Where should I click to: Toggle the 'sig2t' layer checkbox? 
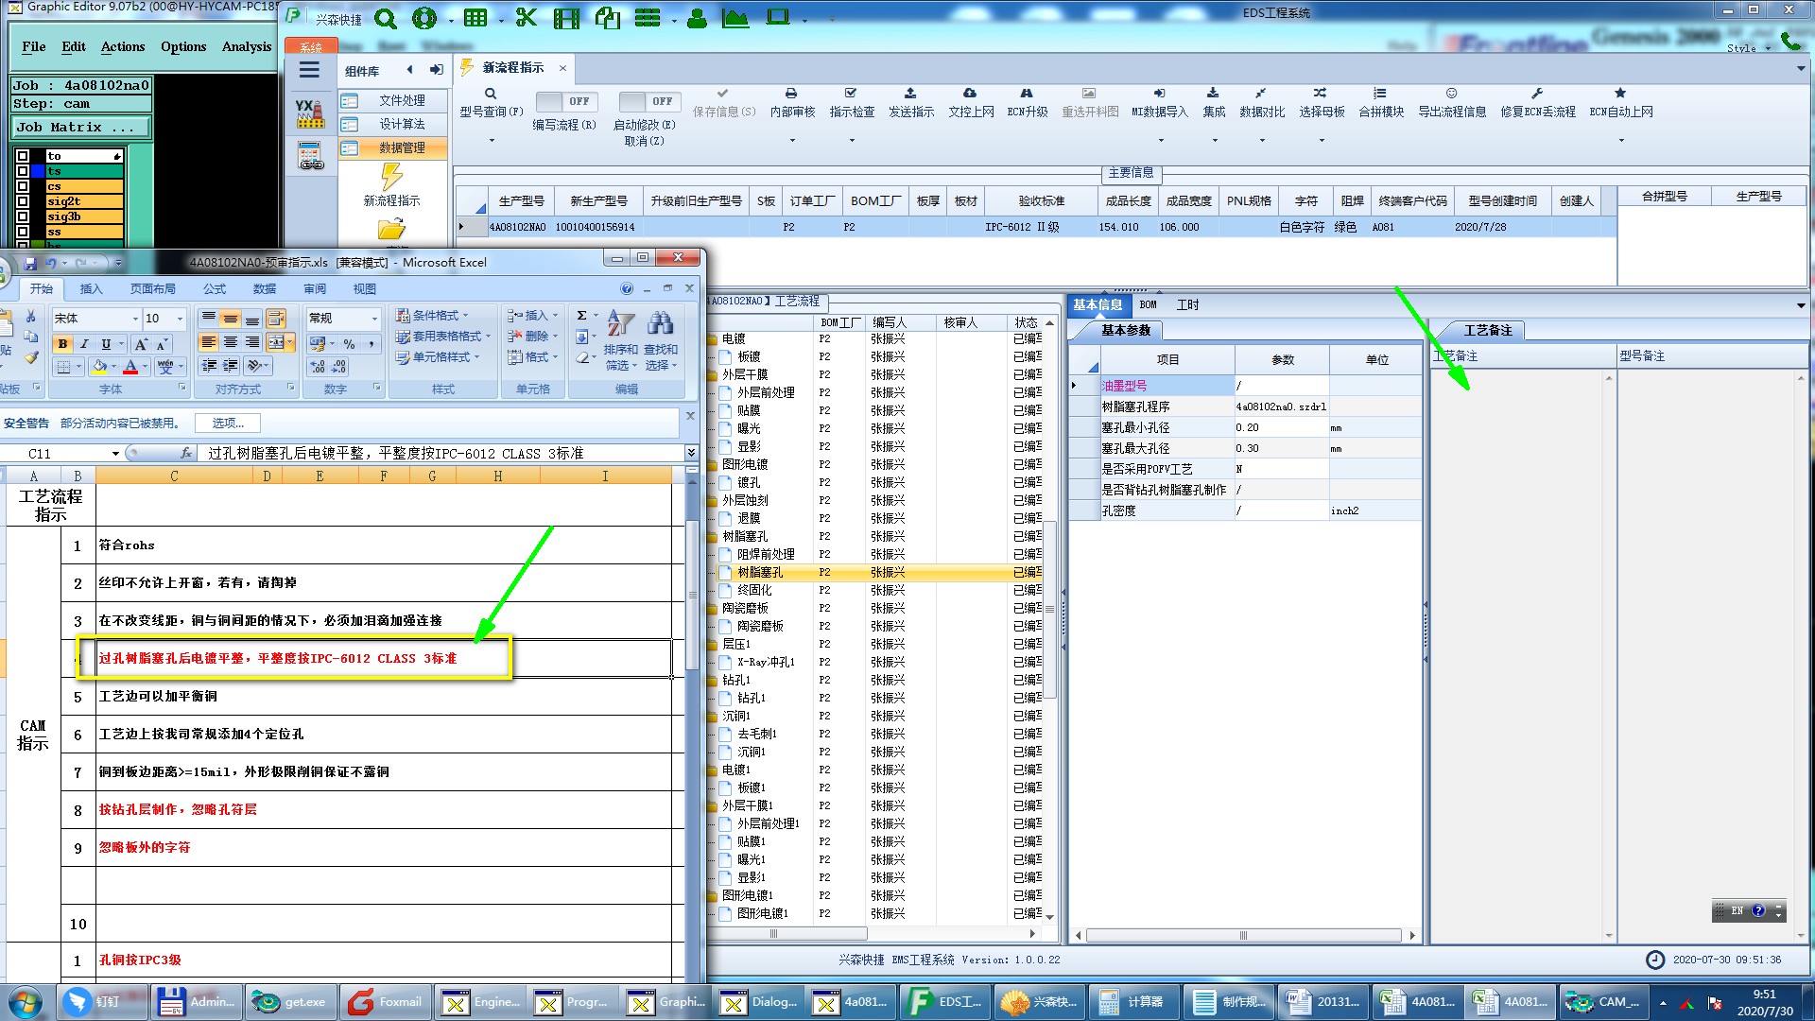click(x=23, y=201)
